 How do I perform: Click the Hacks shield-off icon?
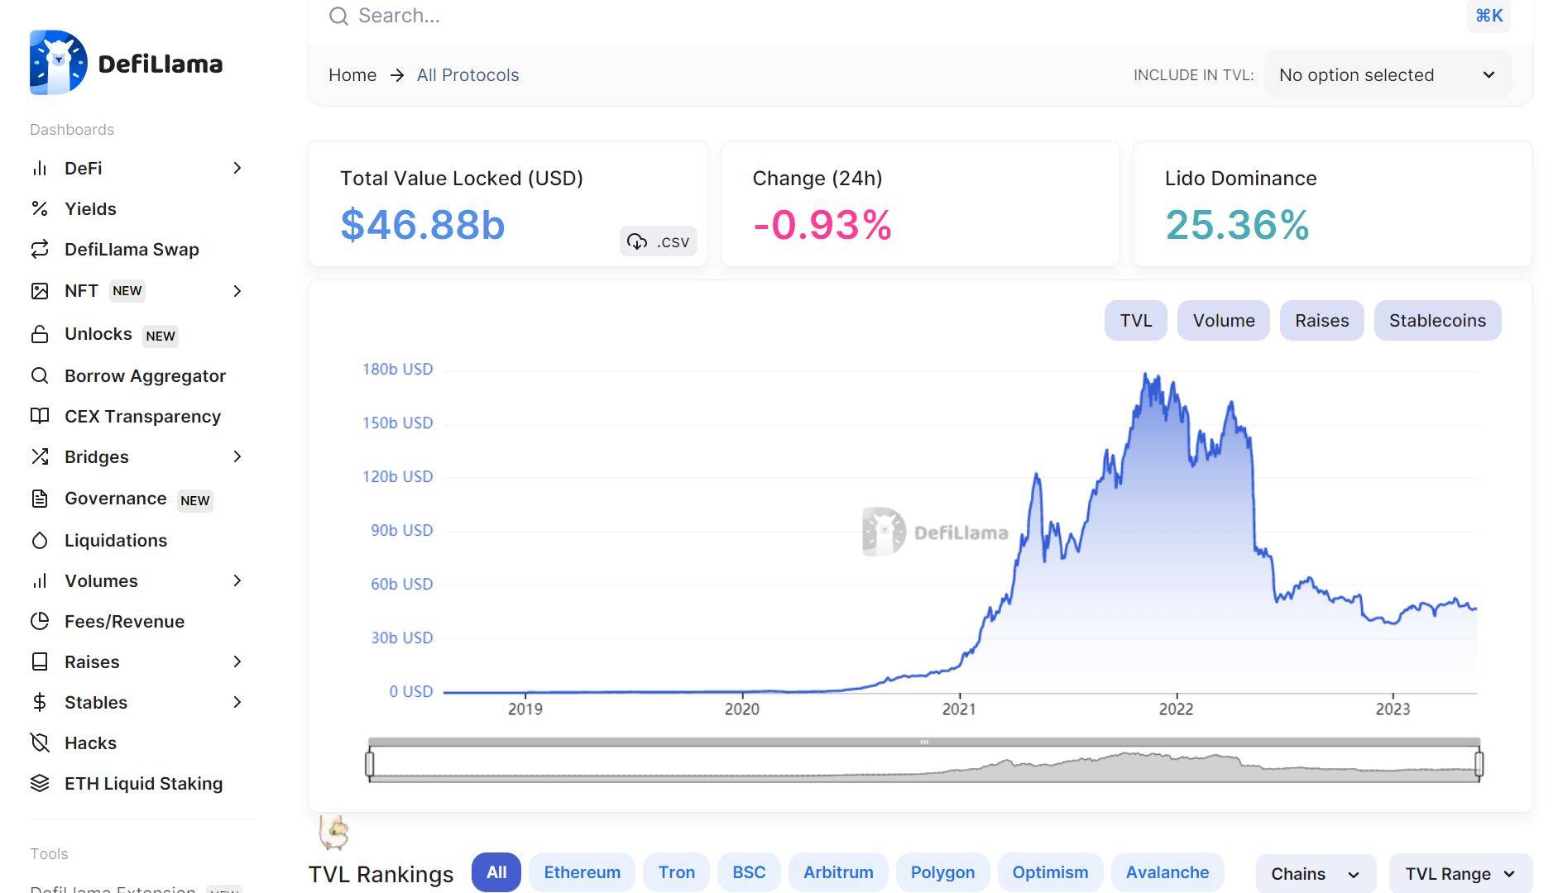click(x=40, y=743)
